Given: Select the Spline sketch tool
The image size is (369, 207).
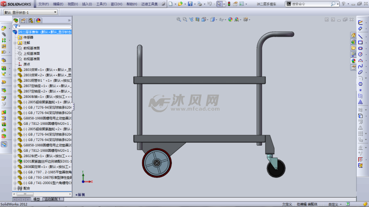Looking at the screenshot, I should (360, 66).
